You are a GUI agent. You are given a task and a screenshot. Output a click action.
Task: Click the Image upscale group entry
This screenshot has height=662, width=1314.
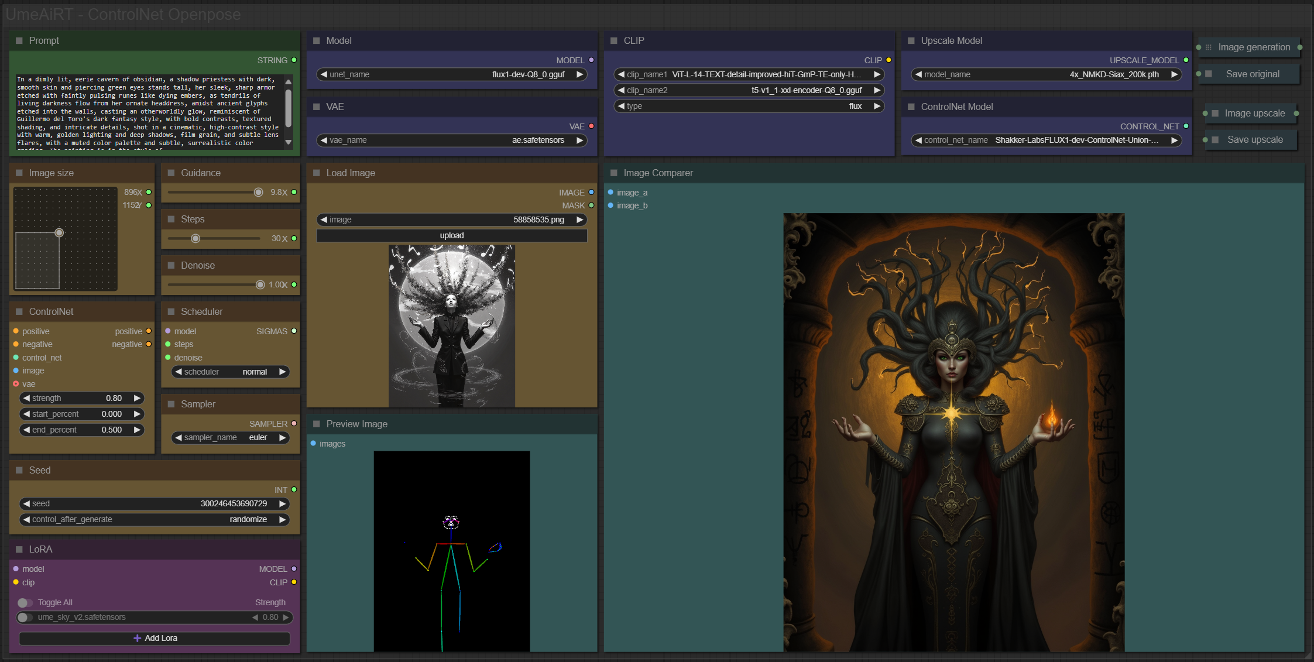pos(1254,114)
